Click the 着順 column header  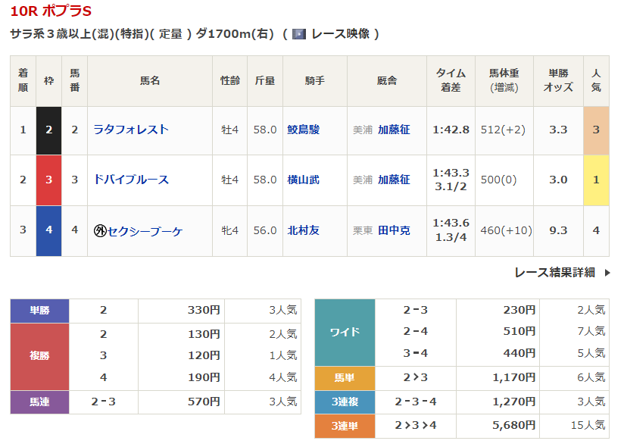23,80
